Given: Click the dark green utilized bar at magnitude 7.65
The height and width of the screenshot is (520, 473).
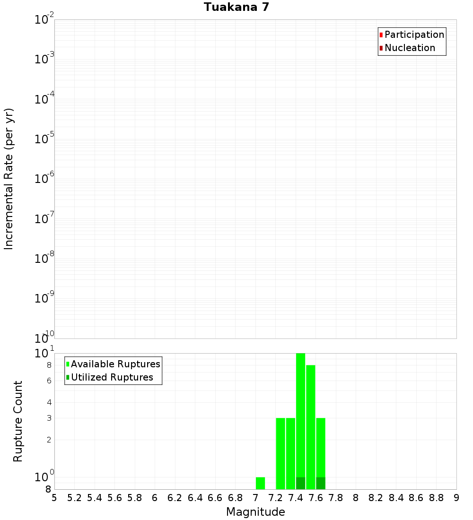Looking at the screenshot, I should click(321, 483).
